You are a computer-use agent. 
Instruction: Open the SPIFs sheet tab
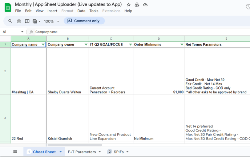point(118,152)
